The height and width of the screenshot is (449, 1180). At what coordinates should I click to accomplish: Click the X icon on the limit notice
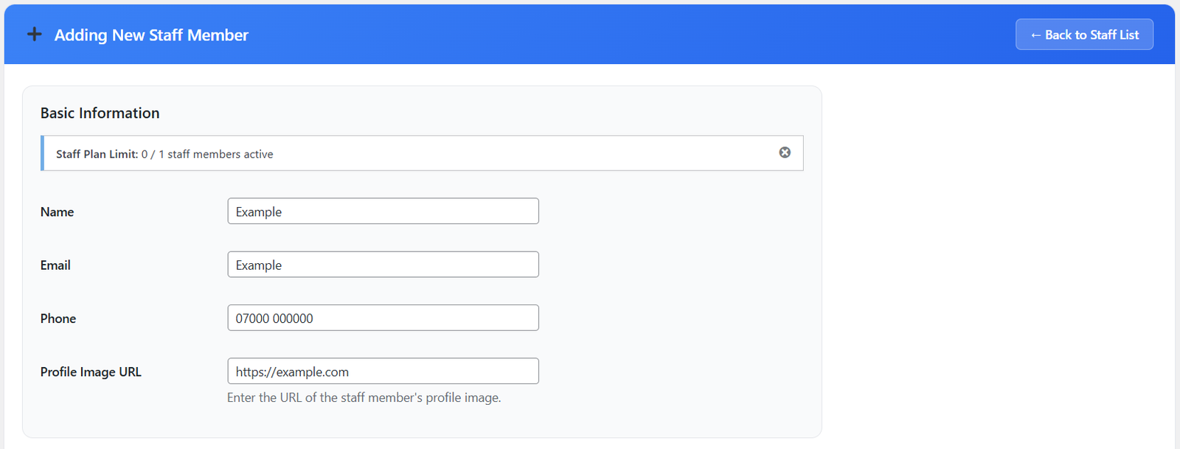(784, 153)
